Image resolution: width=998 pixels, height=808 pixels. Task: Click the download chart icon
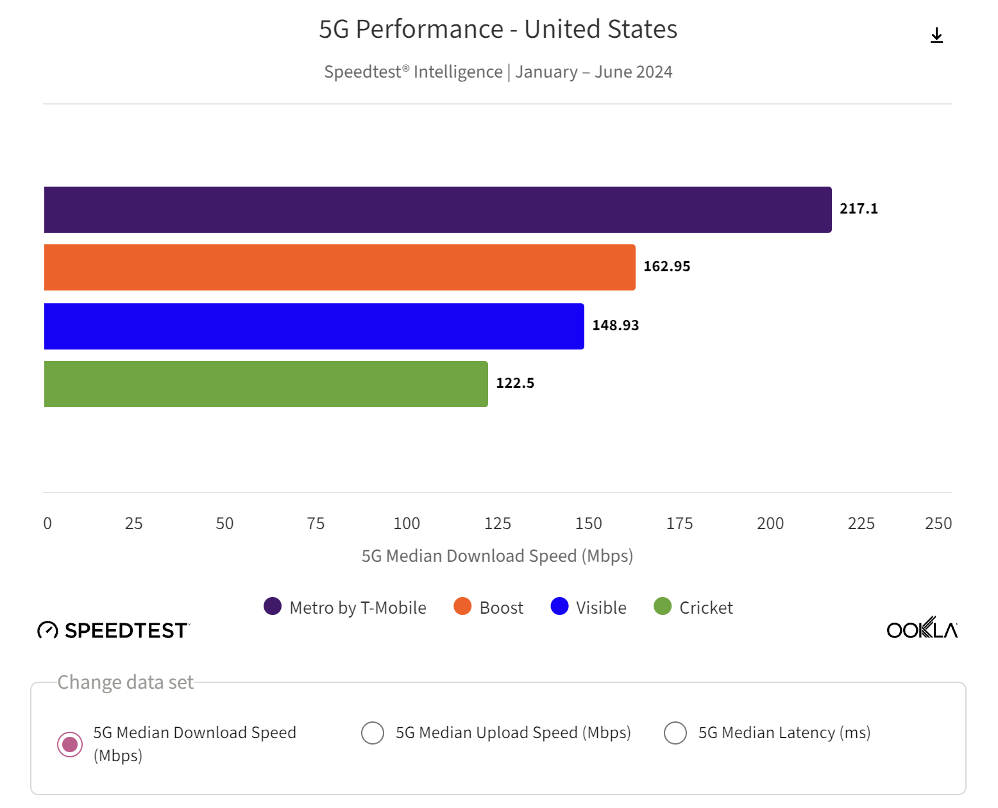tap(936, 35)
